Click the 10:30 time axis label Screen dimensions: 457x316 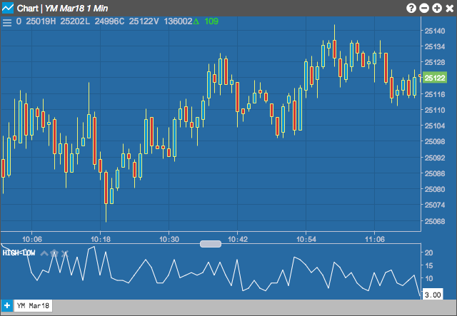click(x=169, y=240)
